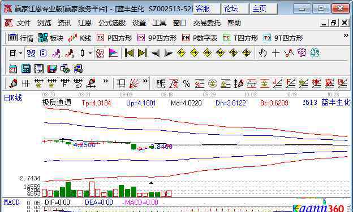Toggle the pressed flag chart icon
This screenshot has height=212, width=353.
point(113,53)
